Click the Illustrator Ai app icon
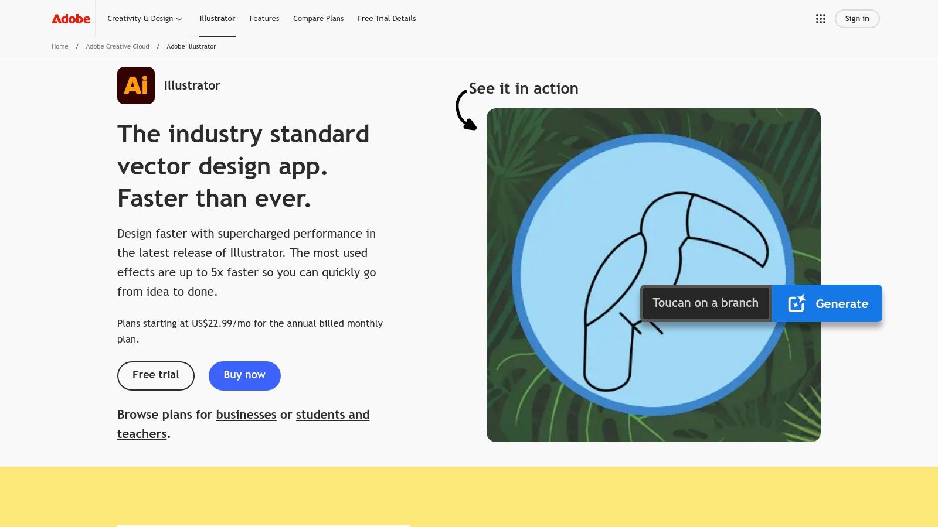 click(x=136, y=85)
